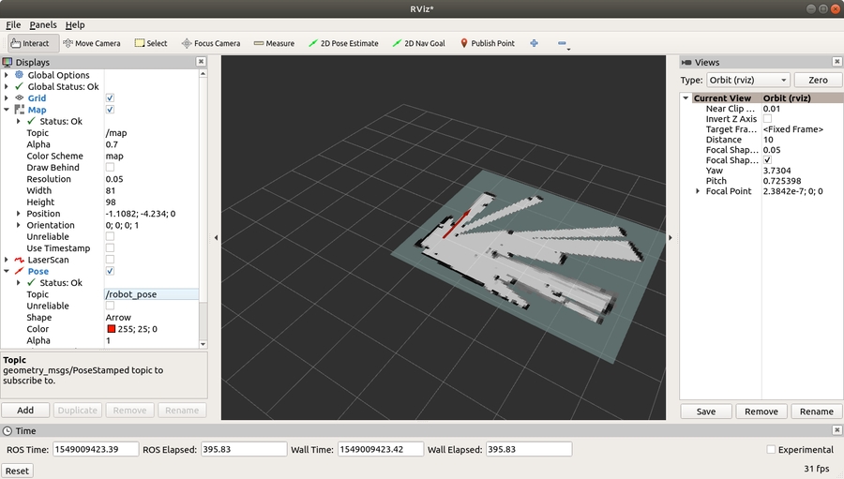
Task: Select the Interact tool
Action: pos(29,43)
